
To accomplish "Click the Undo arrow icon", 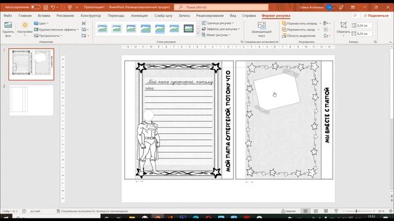I will point(53,7).
